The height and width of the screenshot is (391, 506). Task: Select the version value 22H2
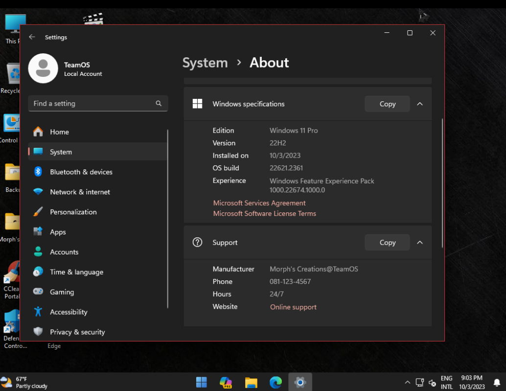click(x=278, y=143)
